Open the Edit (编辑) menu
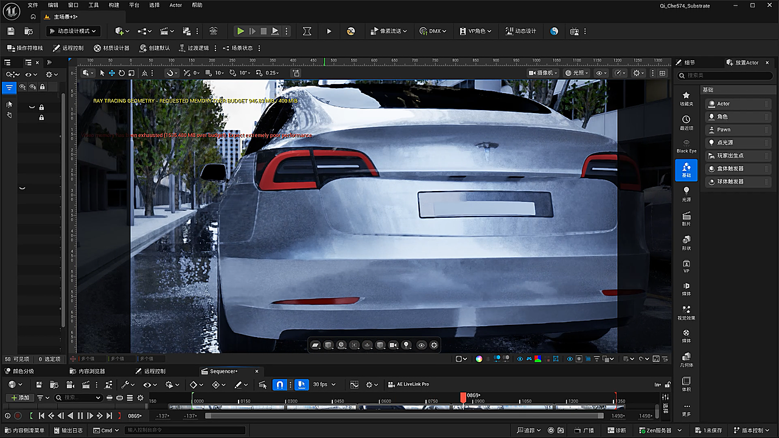This screenshot has height=438, width=779. pos(53,5)
